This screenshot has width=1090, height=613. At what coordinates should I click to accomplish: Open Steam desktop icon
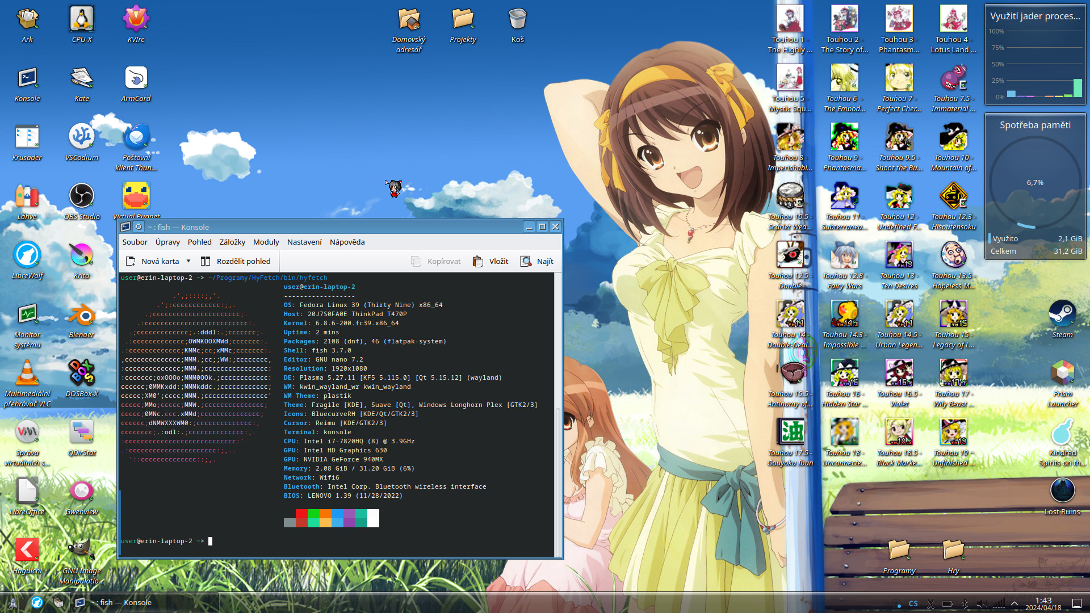tap(1062, 320)
